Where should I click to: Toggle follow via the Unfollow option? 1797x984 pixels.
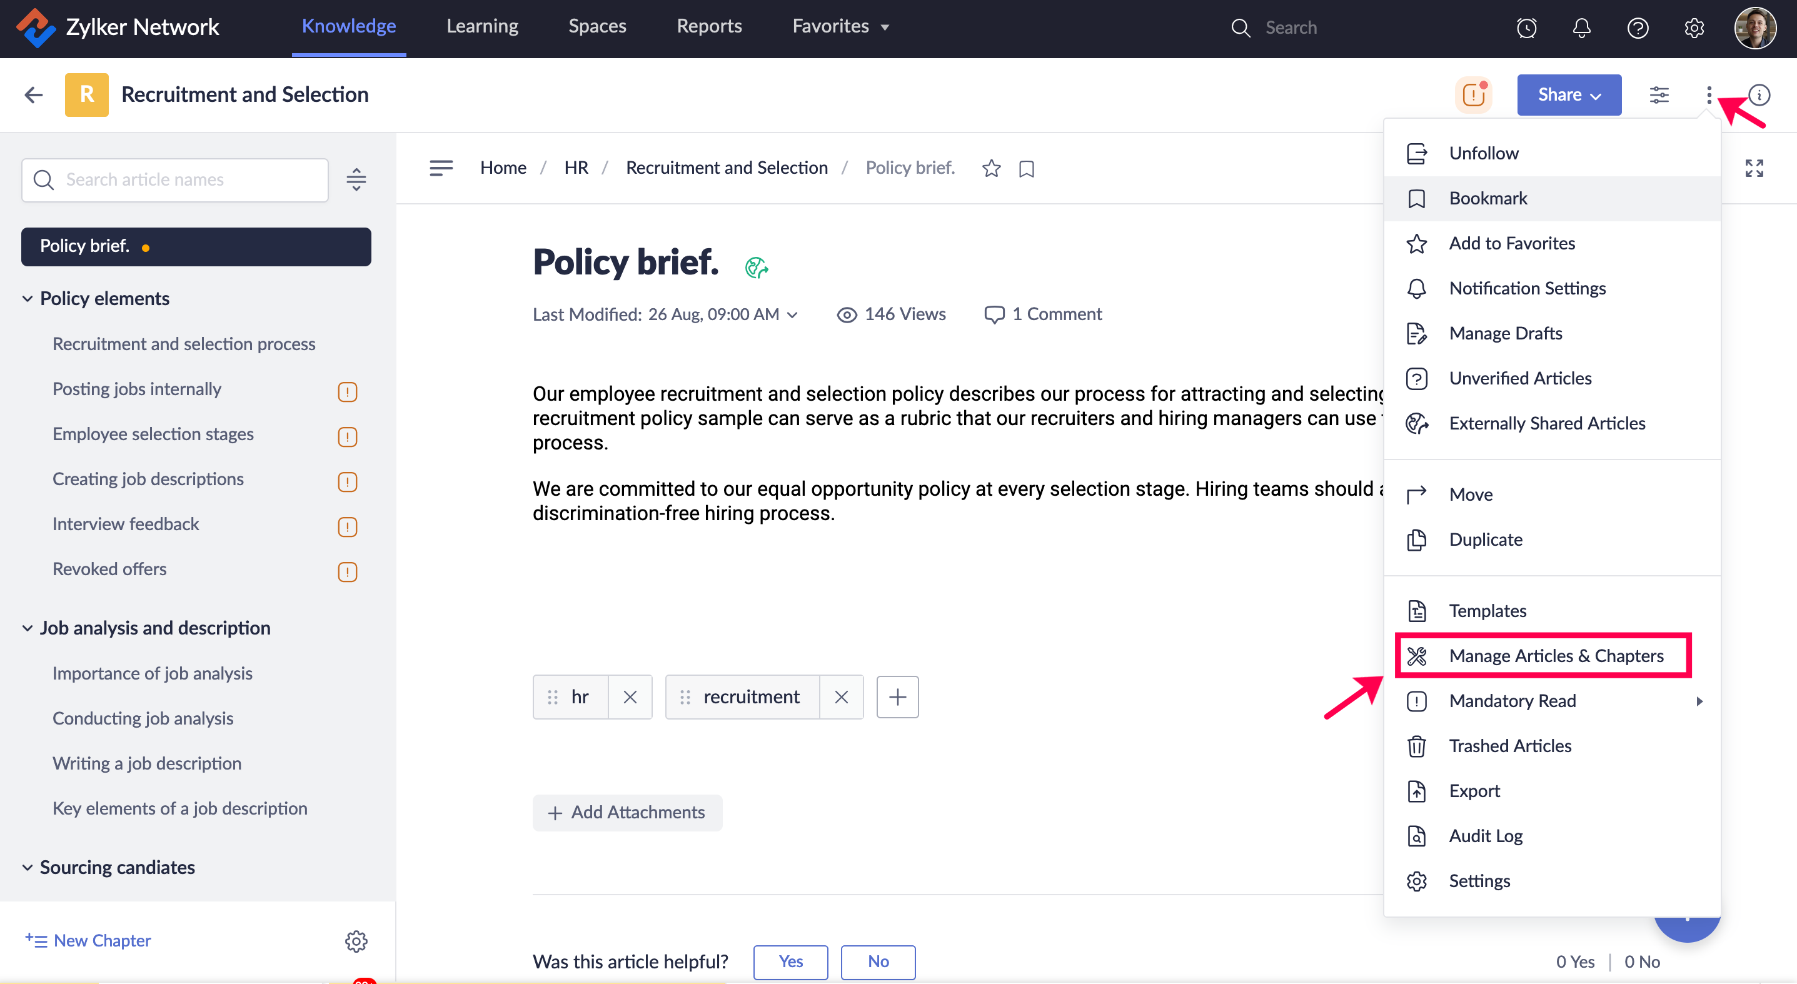[x=1483, y=153]
